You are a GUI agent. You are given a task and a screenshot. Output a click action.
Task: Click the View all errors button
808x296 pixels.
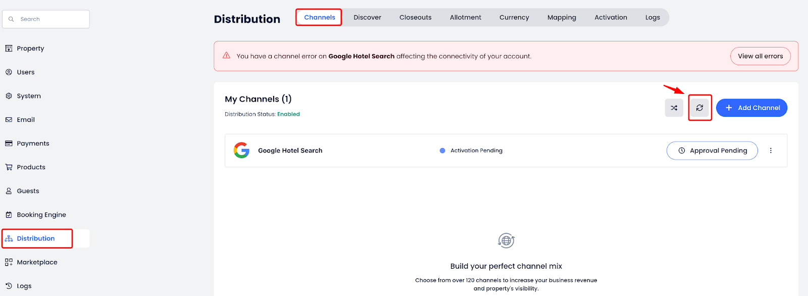pyautogui.click(x=760, y=56)
